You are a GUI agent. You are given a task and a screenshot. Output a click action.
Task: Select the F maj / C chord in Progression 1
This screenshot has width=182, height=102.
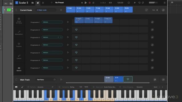[108, 20]
